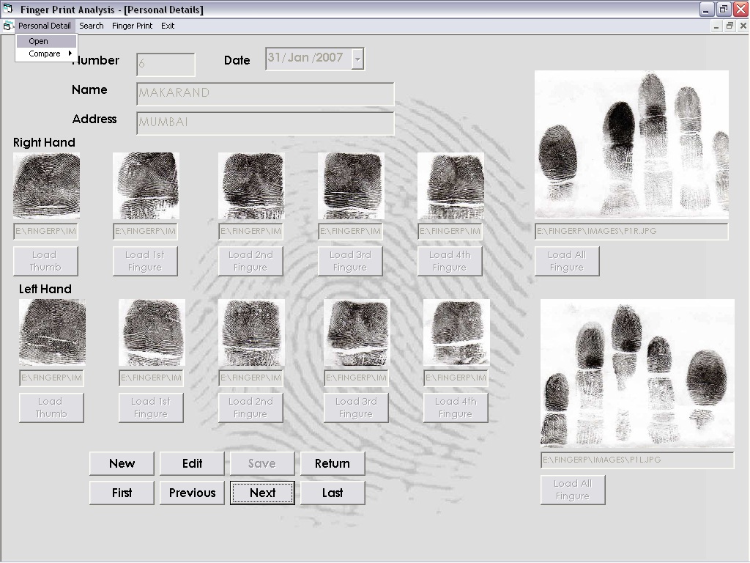The height and width of the screenshot is (563, 750).
Task: Choose Open from Personal Detail menu
Action: tap(39, 41)
